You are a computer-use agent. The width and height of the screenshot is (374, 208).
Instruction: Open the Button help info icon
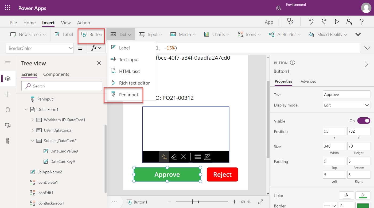(293, 63)
